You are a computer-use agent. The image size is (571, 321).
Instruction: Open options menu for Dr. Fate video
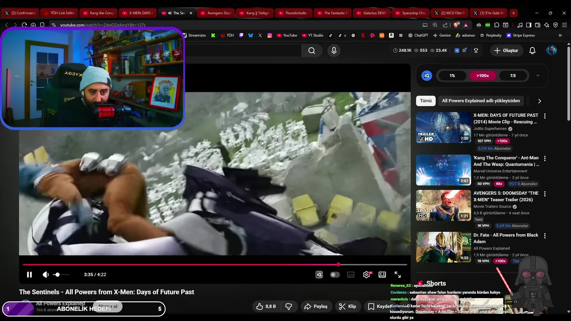point(545,235)
